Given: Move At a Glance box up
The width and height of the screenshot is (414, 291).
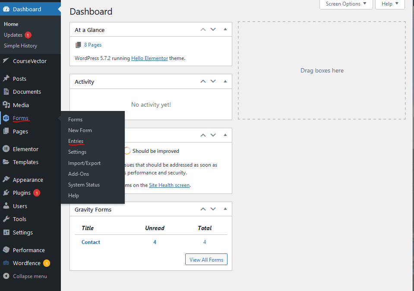Looking at the screenshot, I should click(x=203, y=29).
